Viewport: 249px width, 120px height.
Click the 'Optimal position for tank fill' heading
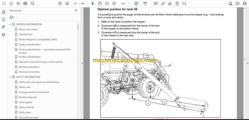(117, 9)
